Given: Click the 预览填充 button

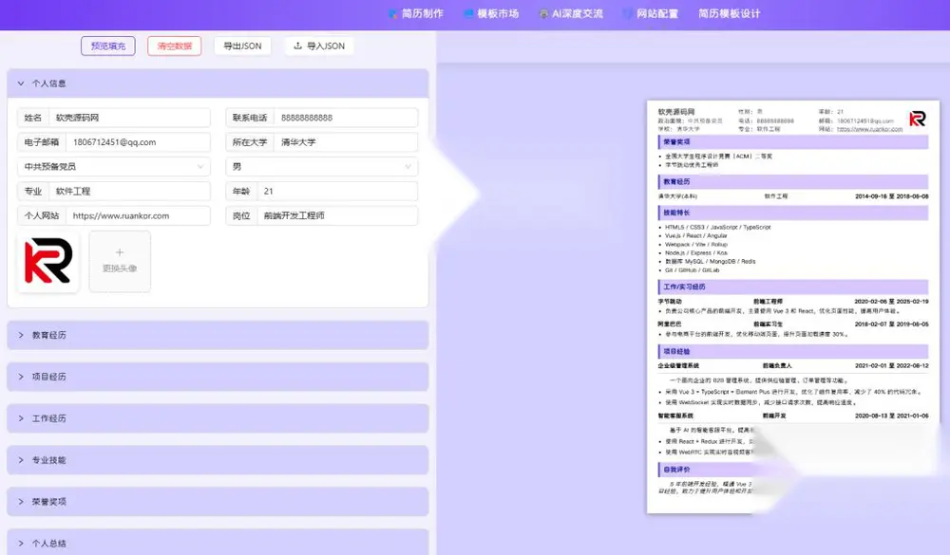Looking at the screenshot, I should coord(108,46).
